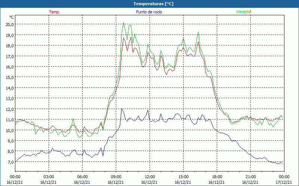Click the '18,0' y-axis value

(10, 46)
